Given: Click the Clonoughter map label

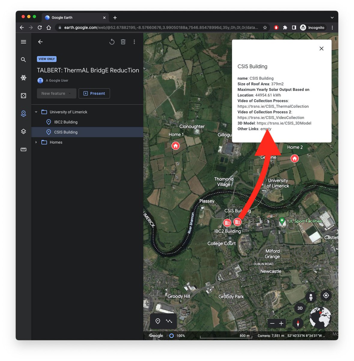Looking at the screenshot, I should point(192,126).
